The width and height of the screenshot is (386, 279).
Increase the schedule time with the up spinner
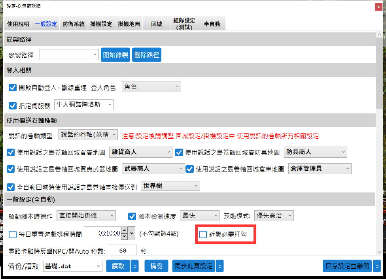tap(125, 230)
